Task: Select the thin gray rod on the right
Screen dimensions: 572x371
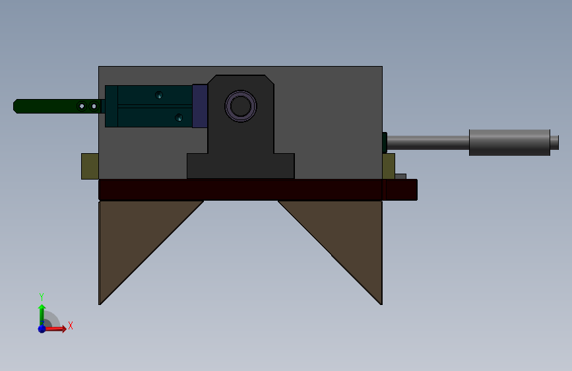Action: click(x=428, y=143)
